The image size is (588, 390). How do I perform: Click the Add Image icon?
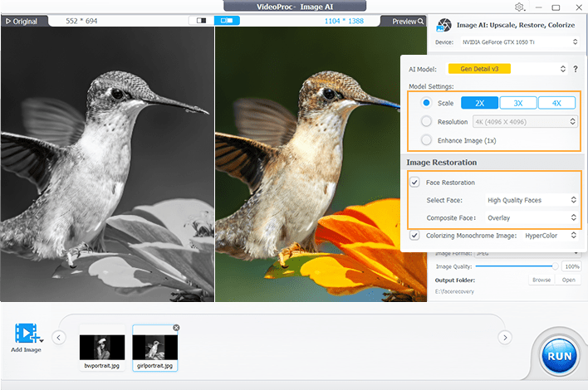pyautogui.click(x=27, y=335)
